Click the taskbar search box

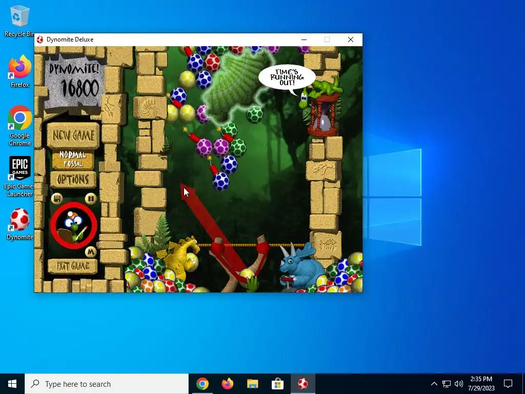click(107, 384)
